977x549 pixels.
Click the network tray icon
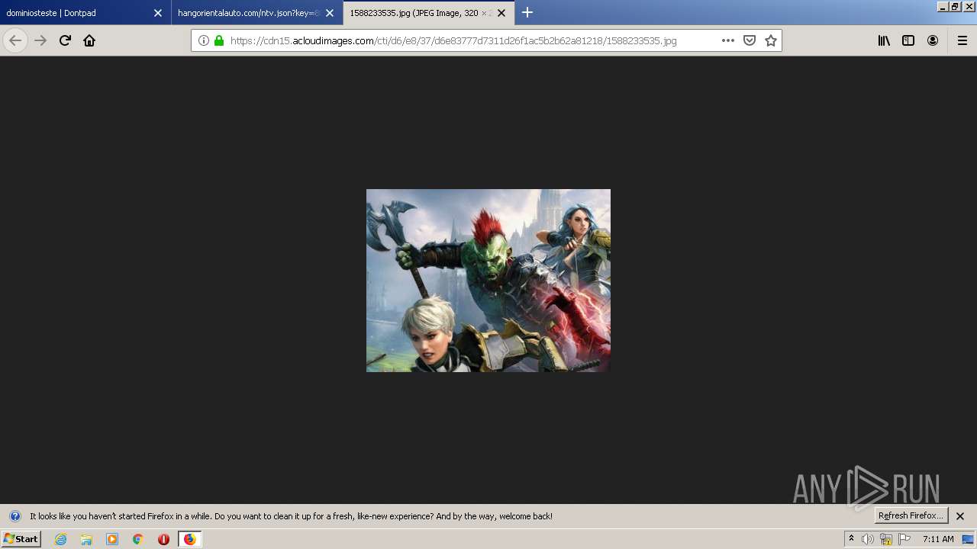(x=886, y=539)
